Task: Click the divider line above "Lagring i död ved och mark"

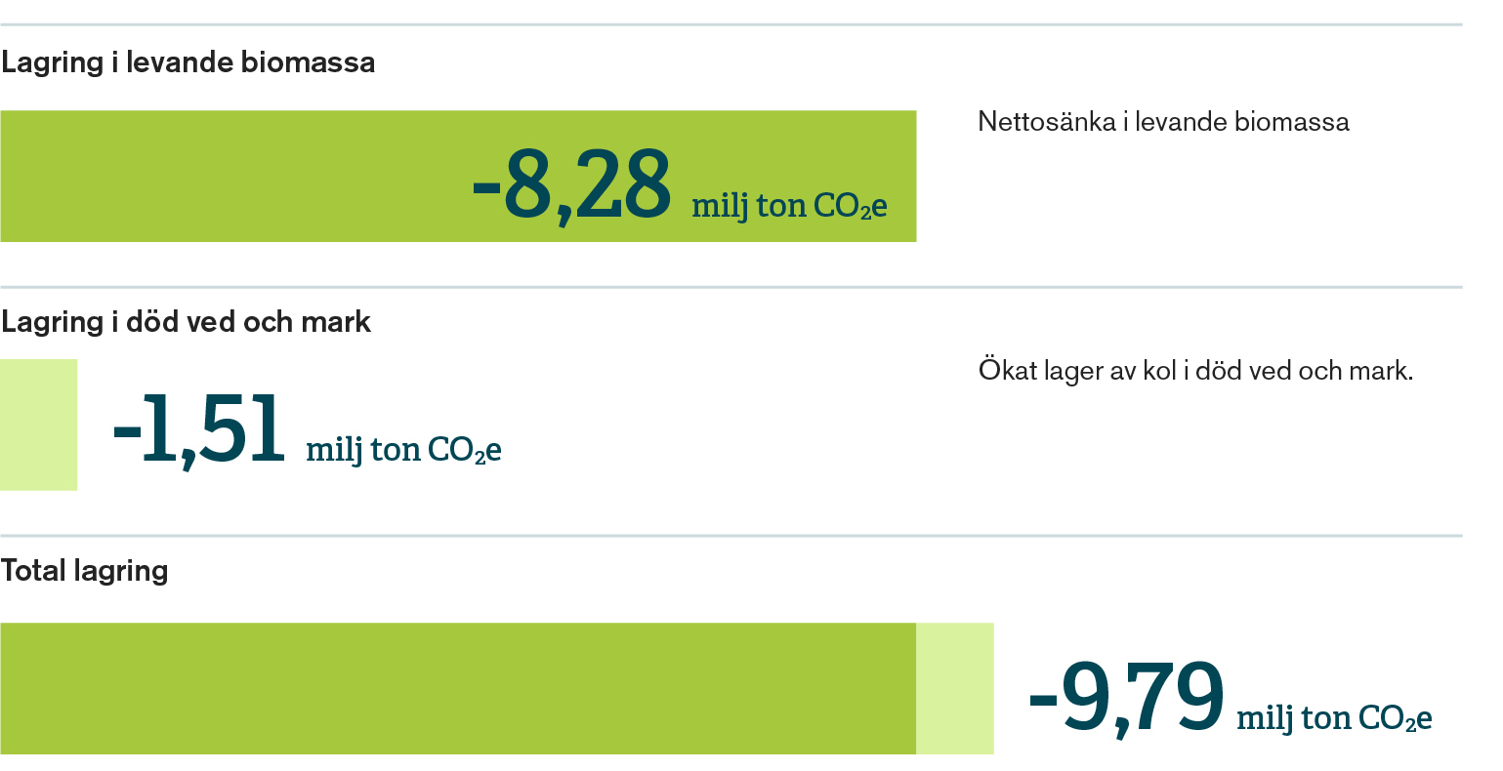Action: tap(731, 287)
